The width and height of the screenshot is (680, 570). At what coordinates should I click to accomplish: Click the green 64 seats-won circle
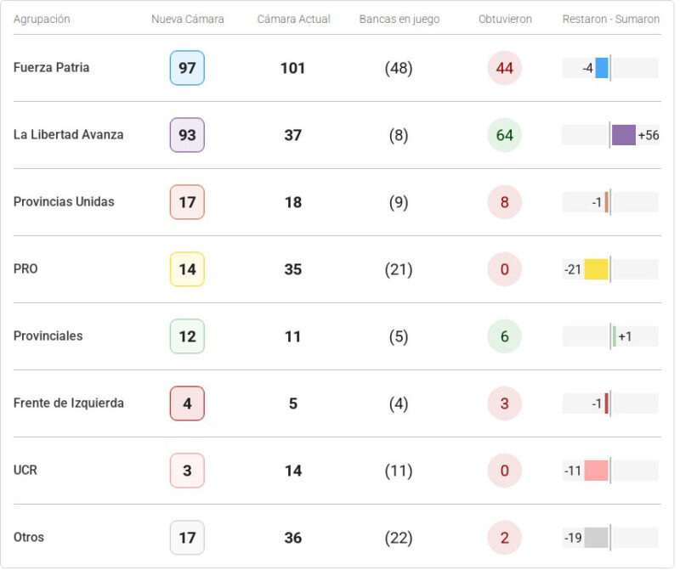[x=505, y=135]
